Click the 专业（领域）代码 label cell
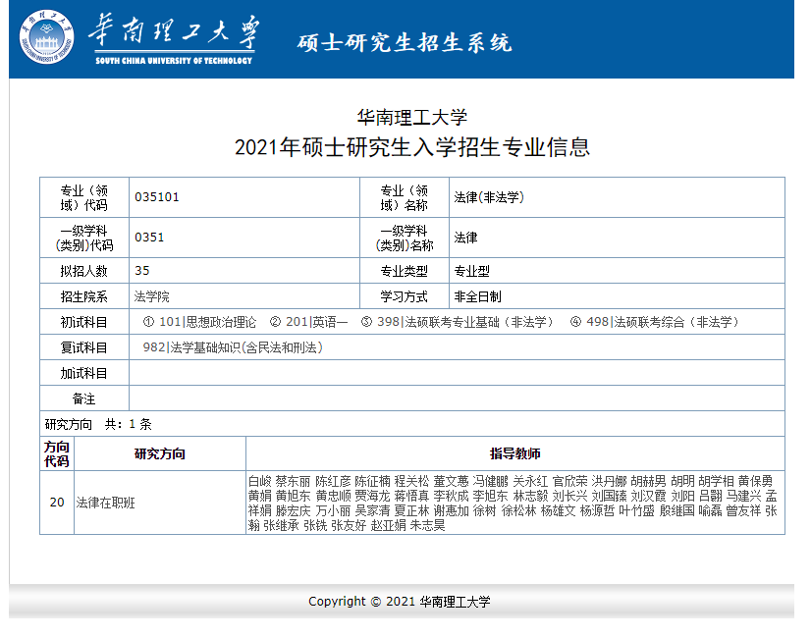The width and height of the screenshot is (811, 637). coord(84,197)
